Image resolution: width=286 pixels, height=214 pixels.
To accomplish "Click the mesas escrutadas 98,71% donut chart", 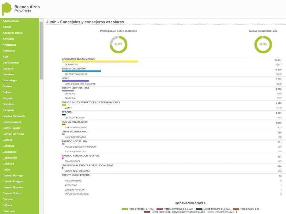I will pos(263,45).
